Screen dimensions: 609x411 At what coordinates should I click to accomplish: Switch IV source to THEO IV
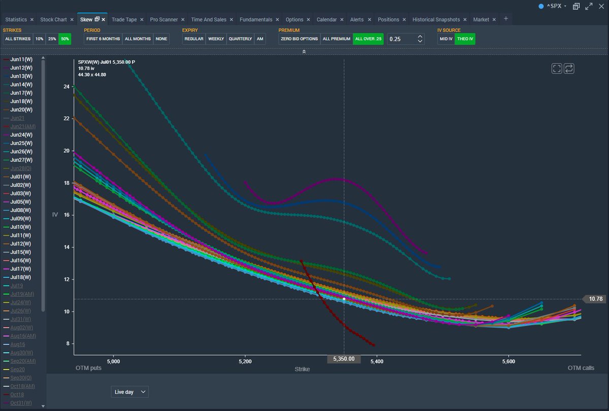click(465, 39)
